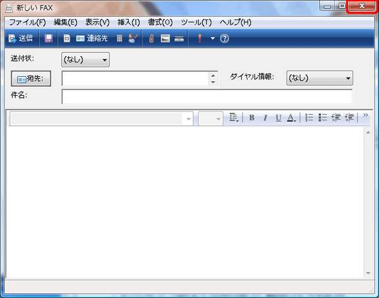This screenshot has width=379, height=298.
Task: Toggle underline formatting
Action: click(279, 117)
